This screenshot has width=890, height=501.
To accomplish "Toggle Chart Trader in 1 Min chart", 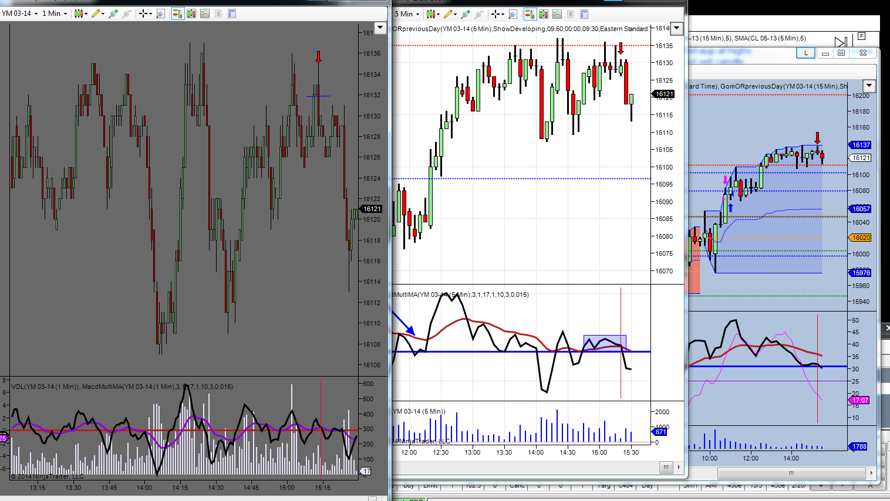I will (177, 13).
